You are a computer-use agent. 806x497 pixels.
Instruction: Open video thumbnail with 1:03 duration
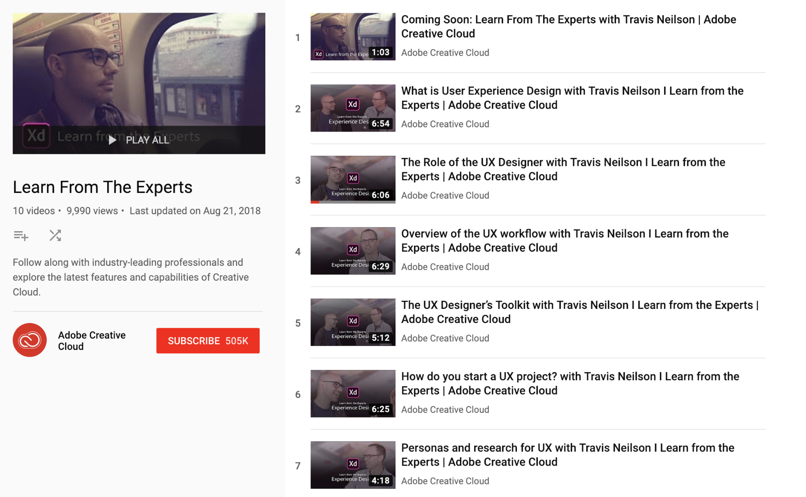[353, 37]
